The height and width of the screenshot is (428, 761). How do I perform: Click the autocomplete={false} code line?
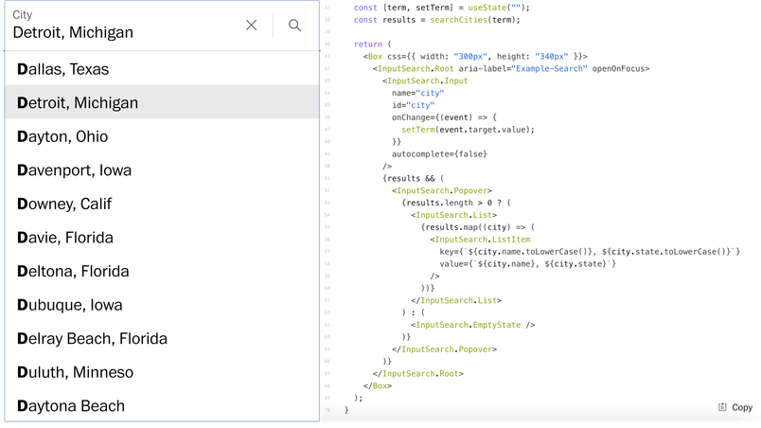coord(439,153)
